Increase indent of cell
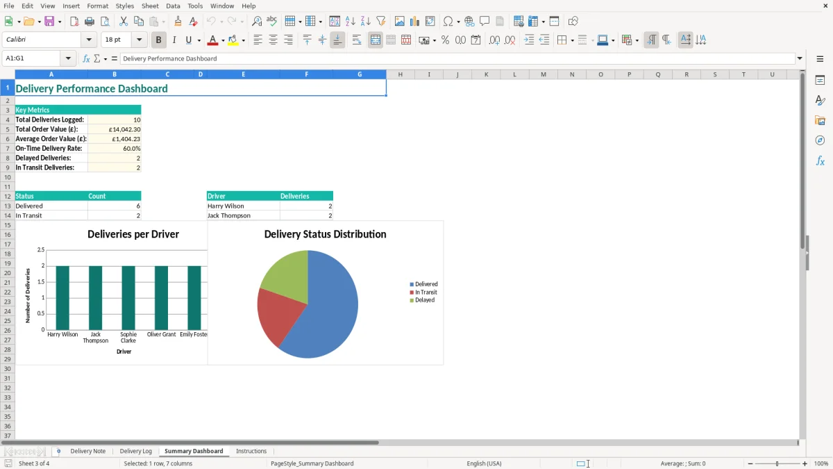Image resolution: width=833 pixels, height=469 pixels. (x=529, y=40)
